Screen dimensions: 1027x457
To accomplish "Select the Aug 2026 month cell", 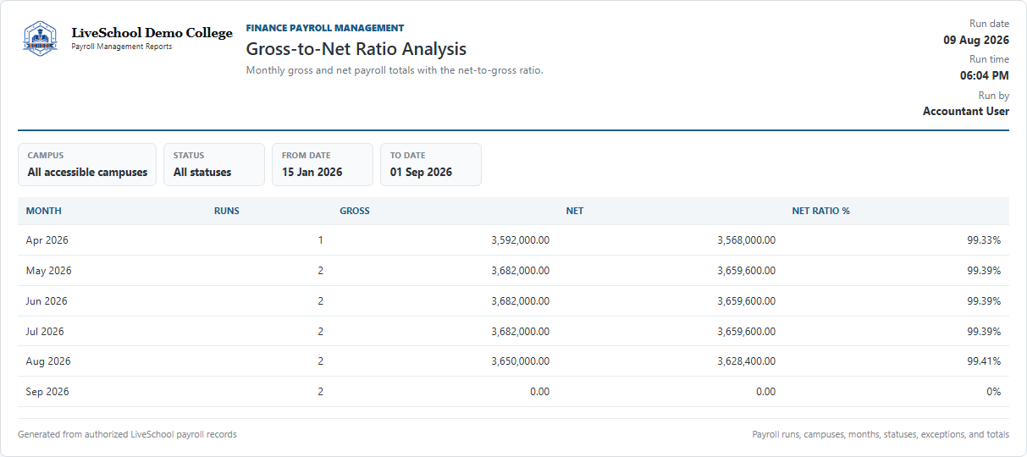I will point(48,361).
